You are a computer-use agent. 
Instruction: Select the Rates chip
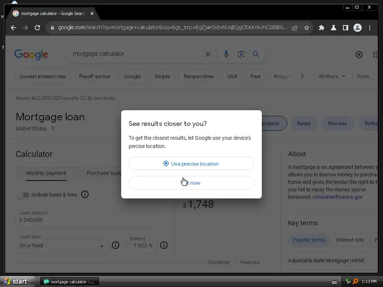pyautogui.click(x=304, y=123)
